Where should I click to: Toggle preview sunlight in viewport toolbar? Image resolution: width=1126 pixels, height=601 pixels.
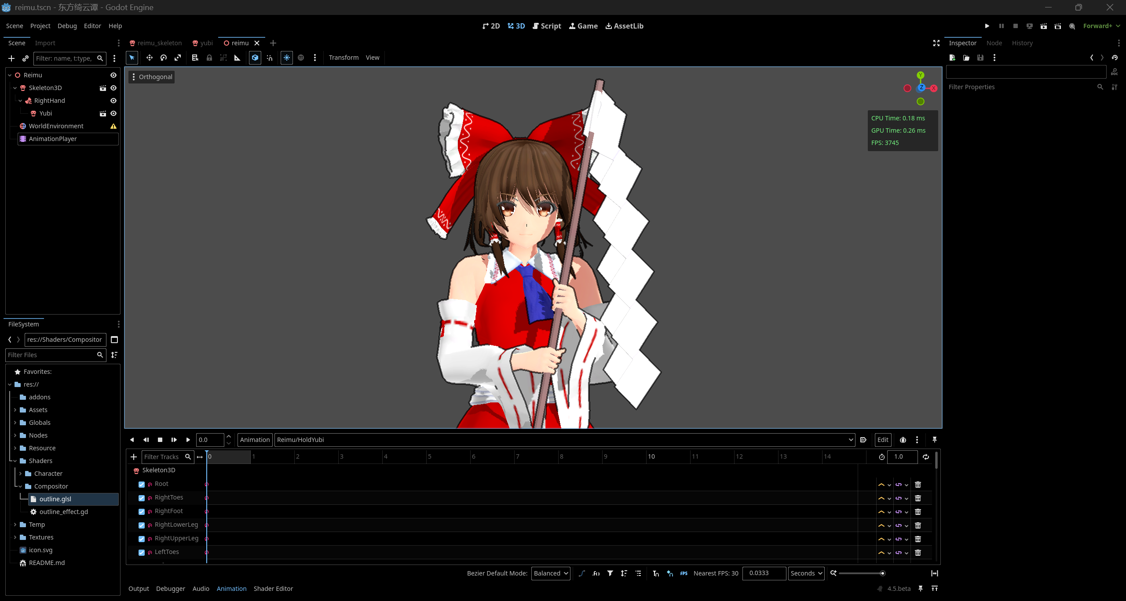[287, 58]
